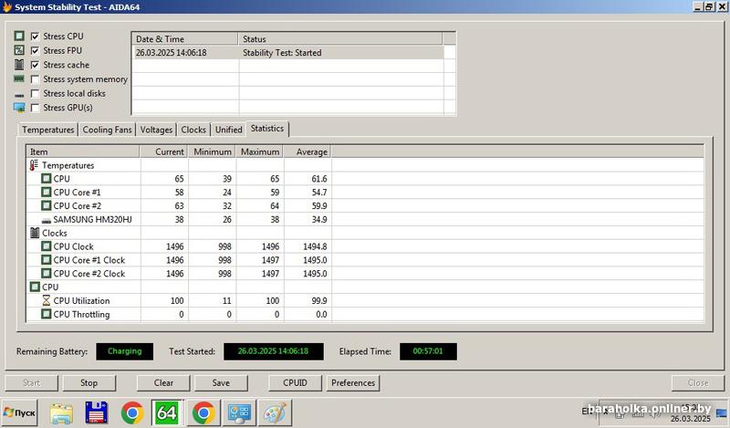Switch to the Voltages tab
Image resolution: width=730 pixels, height=428 pixels.
pos(156,130)
